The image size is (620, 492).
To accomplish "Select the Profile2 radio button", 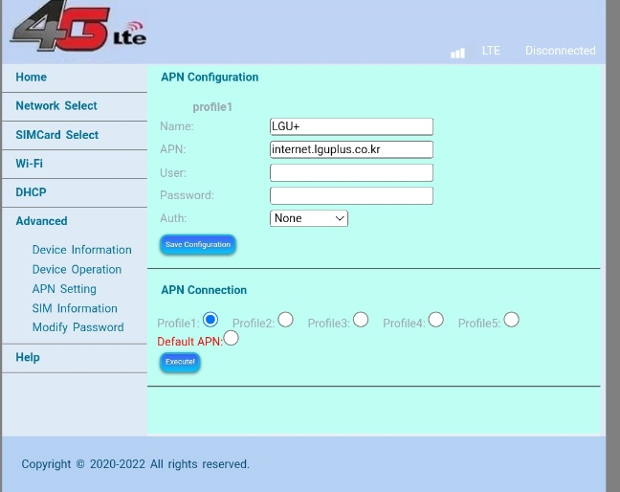I will pyautogui.click(x=285, y=319).
